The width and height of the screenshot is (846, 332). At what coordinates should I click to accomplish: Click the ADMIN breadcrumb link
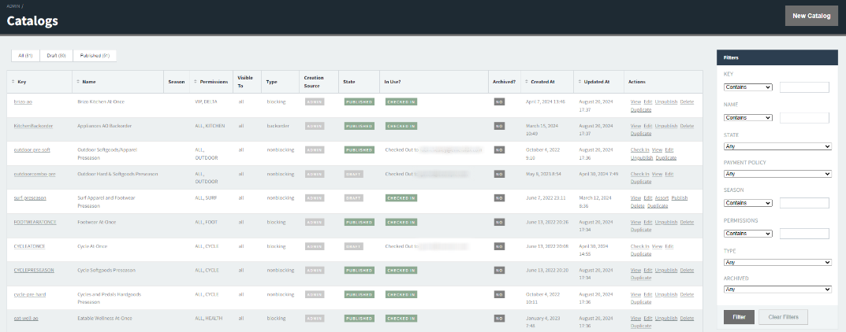click(14, 6)
